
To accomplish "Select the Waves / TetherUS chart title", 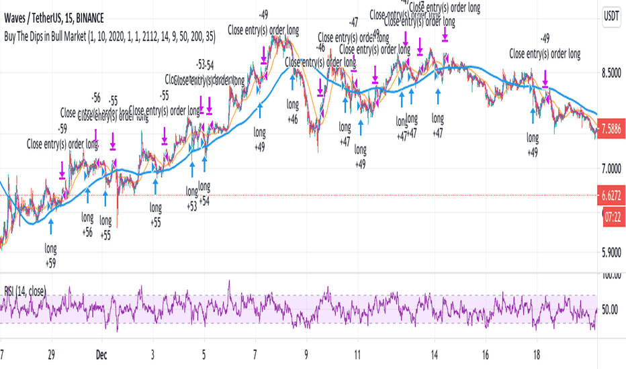I will tap(54, 18).
